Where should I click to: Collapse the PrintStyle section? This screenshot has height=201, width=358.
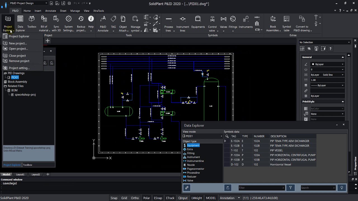(x=343, y=102)
